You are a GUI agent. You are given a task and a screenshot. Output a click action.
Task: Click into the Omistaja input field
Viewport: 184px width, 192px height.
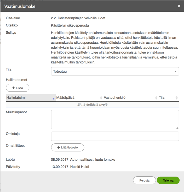(x=115, y=136)
